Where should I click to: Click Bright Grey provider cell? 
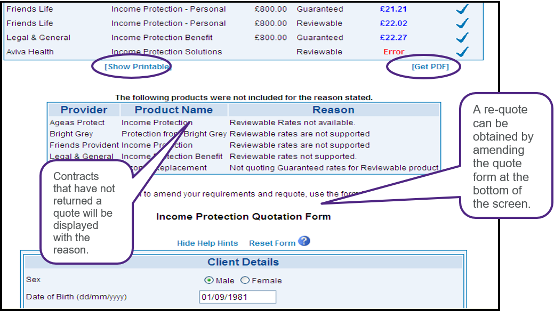click(71, 134)
